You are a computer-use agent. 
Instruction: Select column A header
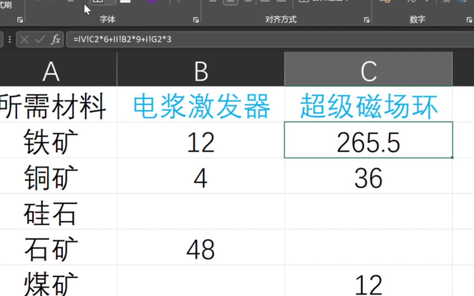click(x=58, y=69)
